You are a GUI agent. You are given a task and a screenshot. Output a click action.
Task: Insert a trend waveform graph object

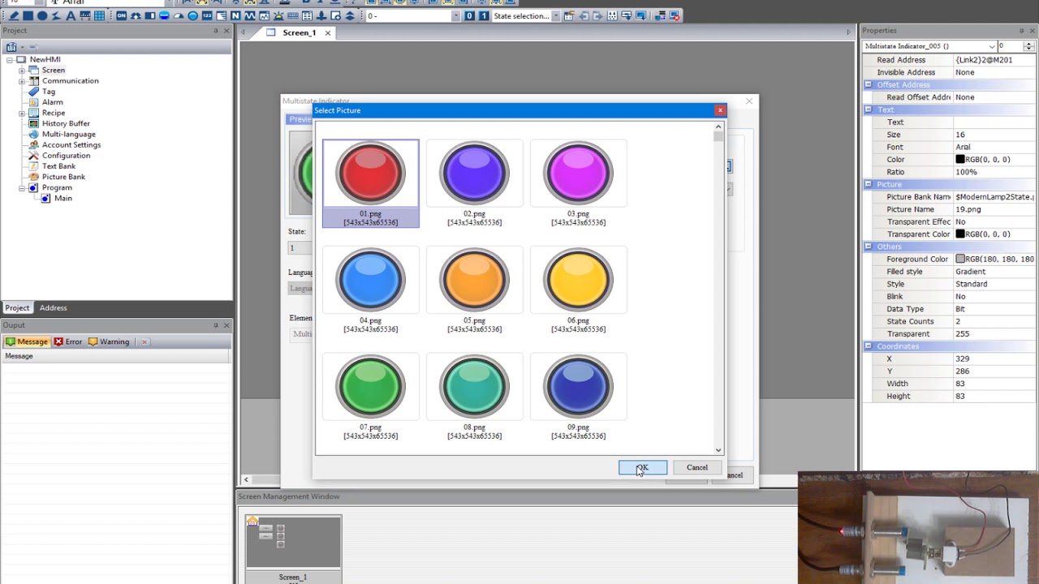tap(249, 15)
